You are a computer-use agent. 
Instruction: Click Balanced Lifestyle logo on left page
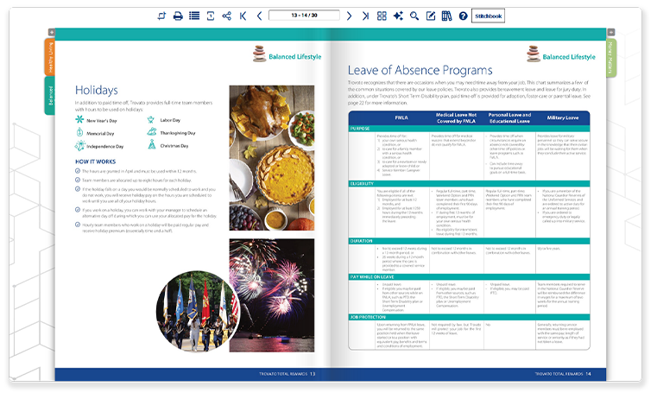[287, 54]
